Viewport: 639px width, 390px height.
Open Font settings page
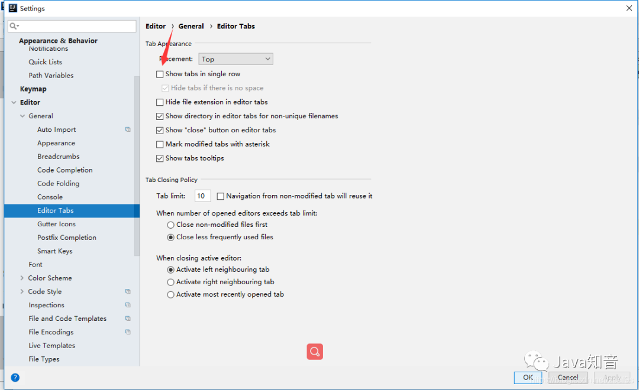[x=35, y=265]
